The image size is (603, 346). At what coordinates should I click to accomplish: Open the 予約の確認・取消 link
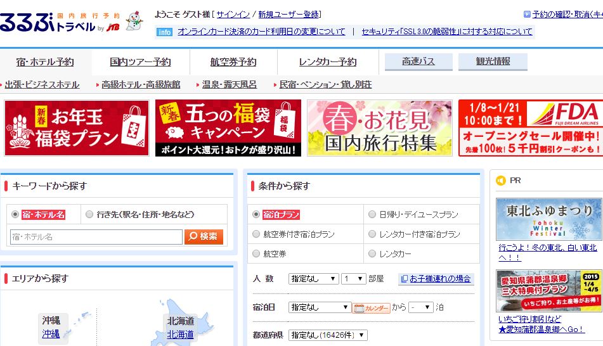567,15
